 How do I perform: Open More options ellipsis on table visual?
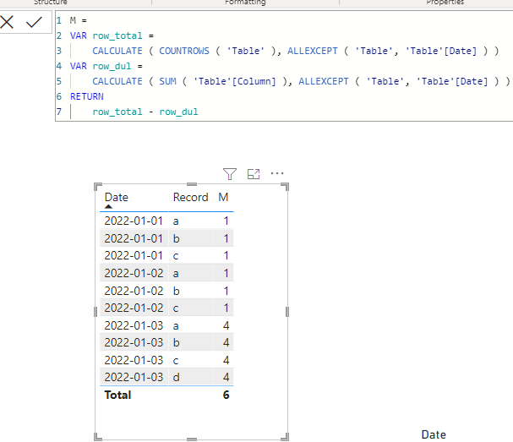[277, 173]
